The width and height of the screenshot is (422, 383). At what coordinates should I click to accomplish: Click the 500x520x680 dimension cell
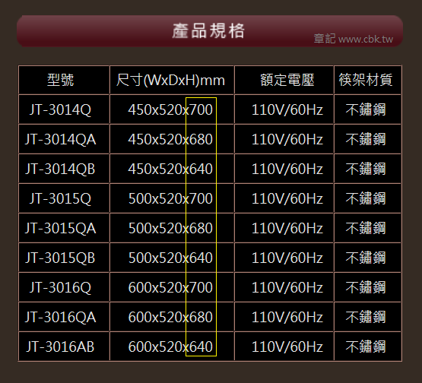click(172, 228)
